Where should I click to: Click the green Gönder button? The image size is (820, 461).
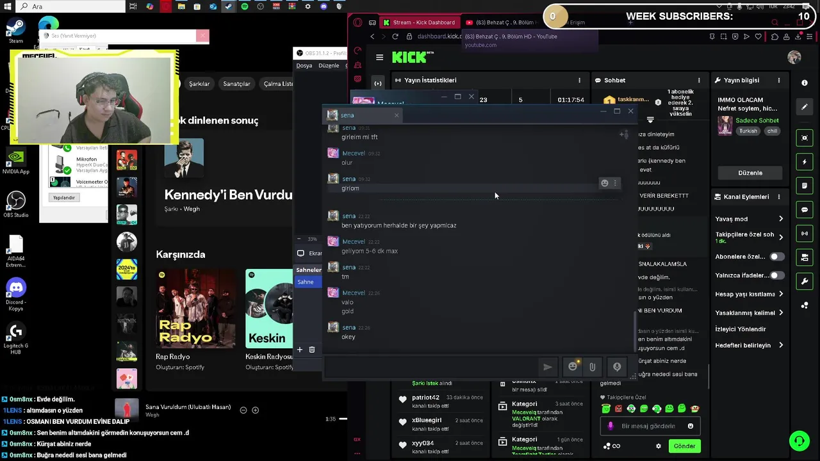[x=684, y=446]
